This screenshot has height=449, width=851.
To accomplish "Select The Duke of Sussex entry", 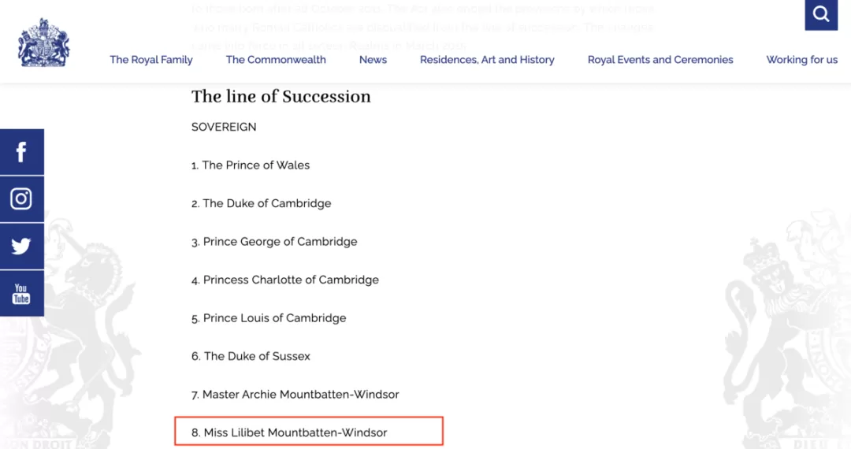I will 251,356.
